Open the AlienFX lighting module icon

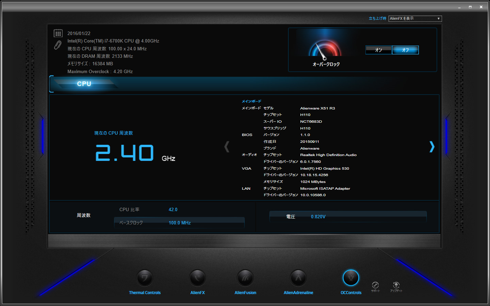click(x=198, y=278)
